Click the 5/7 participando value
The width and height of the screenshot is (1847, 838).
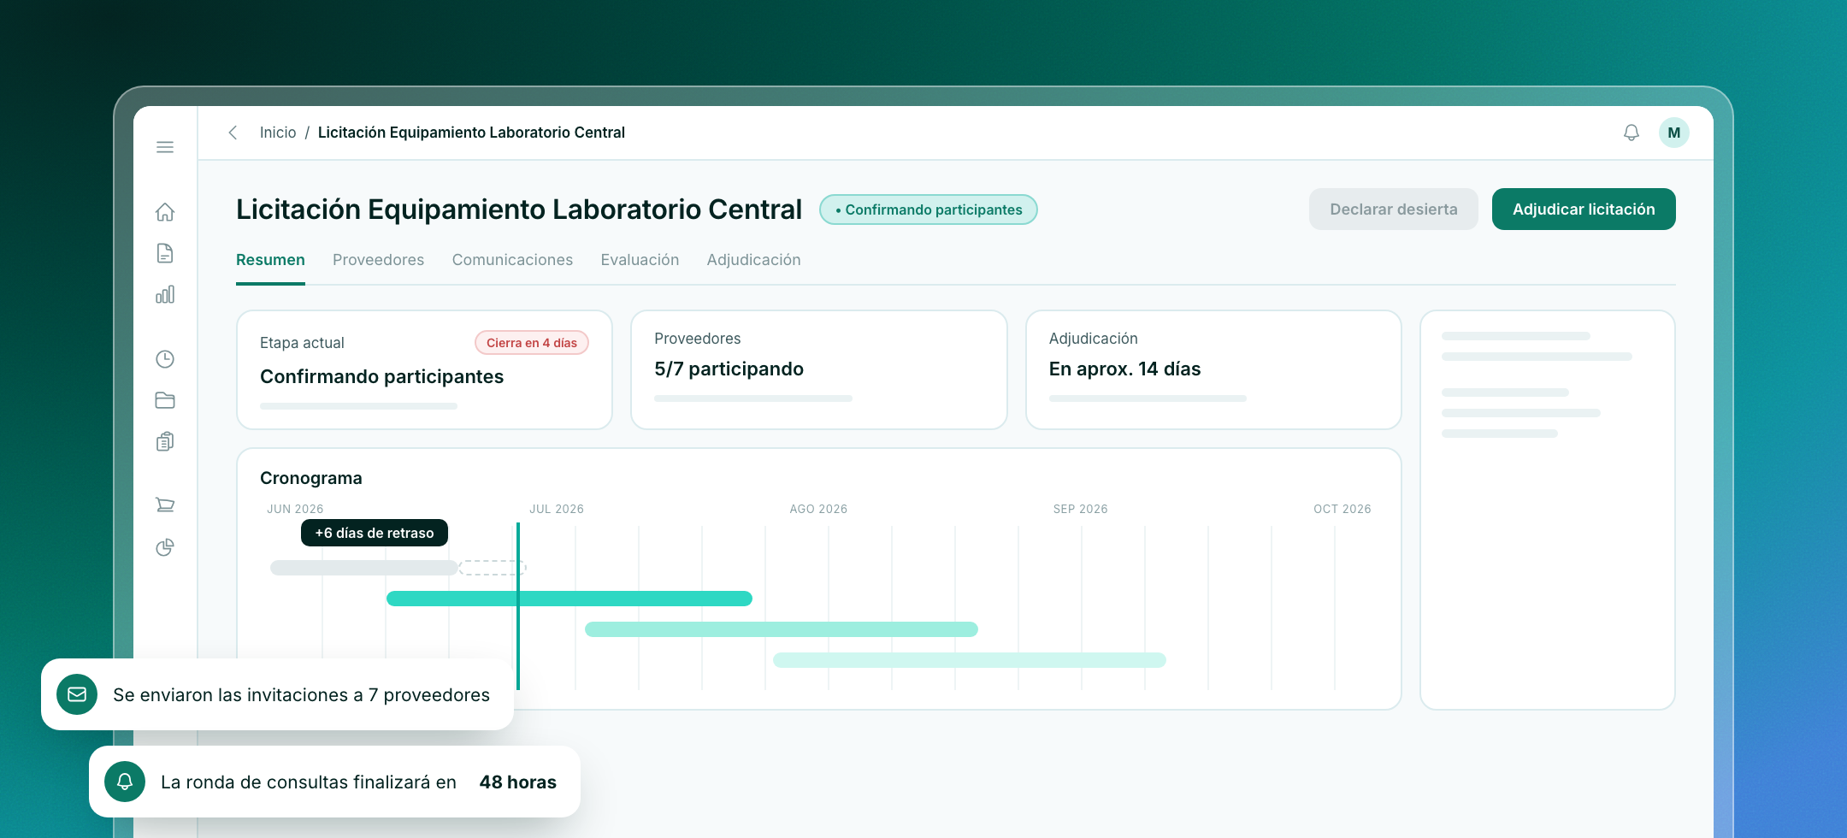tap(729, 369)
